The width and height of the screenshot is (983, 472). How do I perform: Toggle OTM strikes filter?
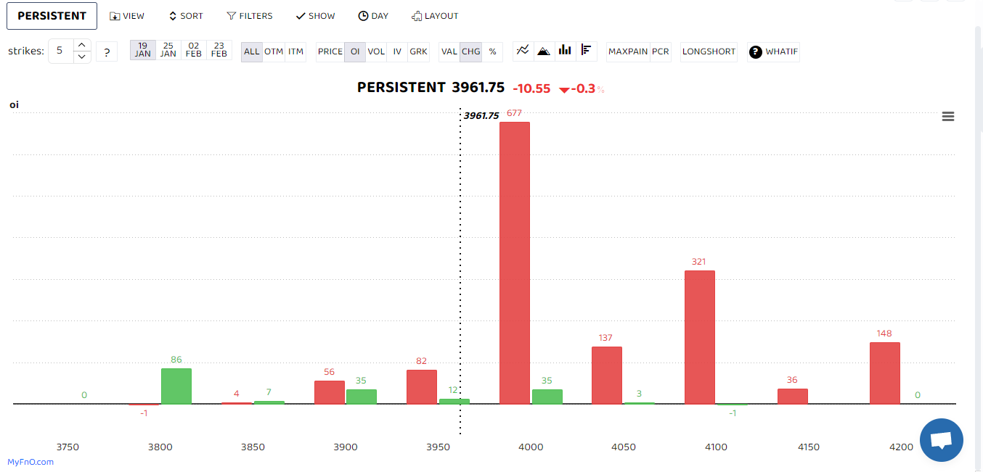pos(274,51)
